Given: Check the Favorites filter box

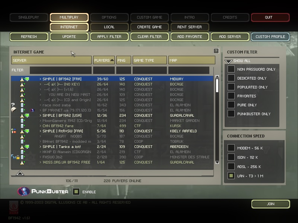Looking at the screenshot, I should coord(231,96).
